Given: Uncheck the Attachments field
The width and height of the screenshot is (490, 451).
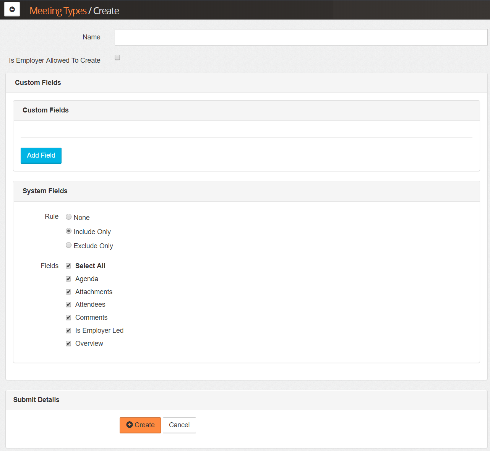Looking at the screenshot, I should click(x=68, y=292).
